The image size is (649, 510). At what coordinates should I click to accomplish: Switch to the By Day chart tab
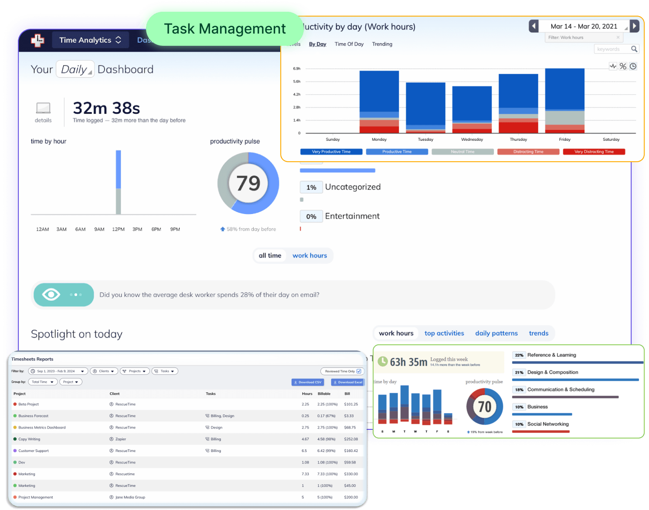coord(318,44)
